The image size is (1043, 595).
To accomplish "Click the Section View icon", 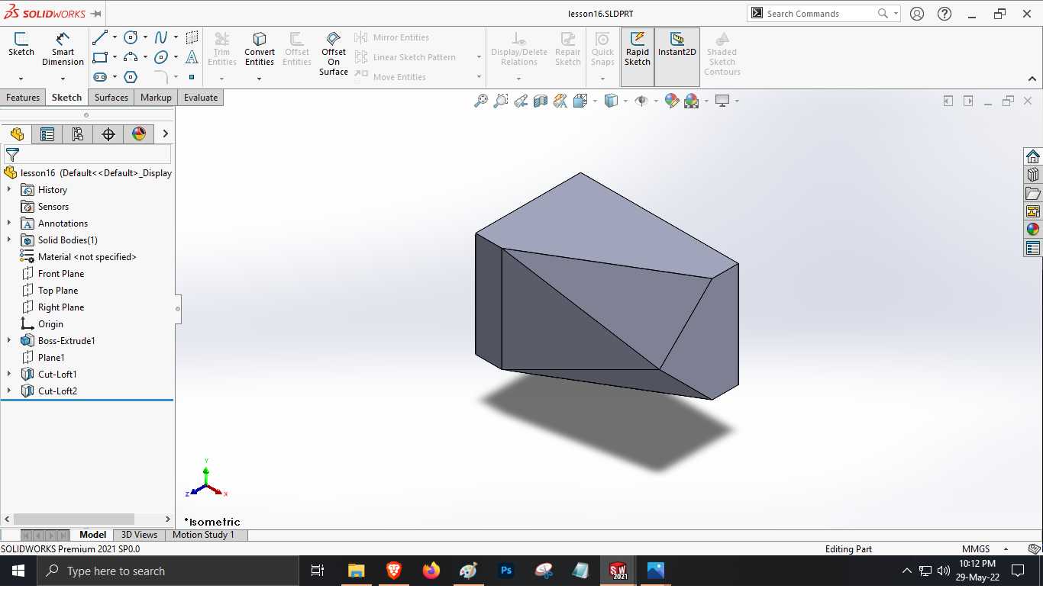I will (x=541, y=101).
